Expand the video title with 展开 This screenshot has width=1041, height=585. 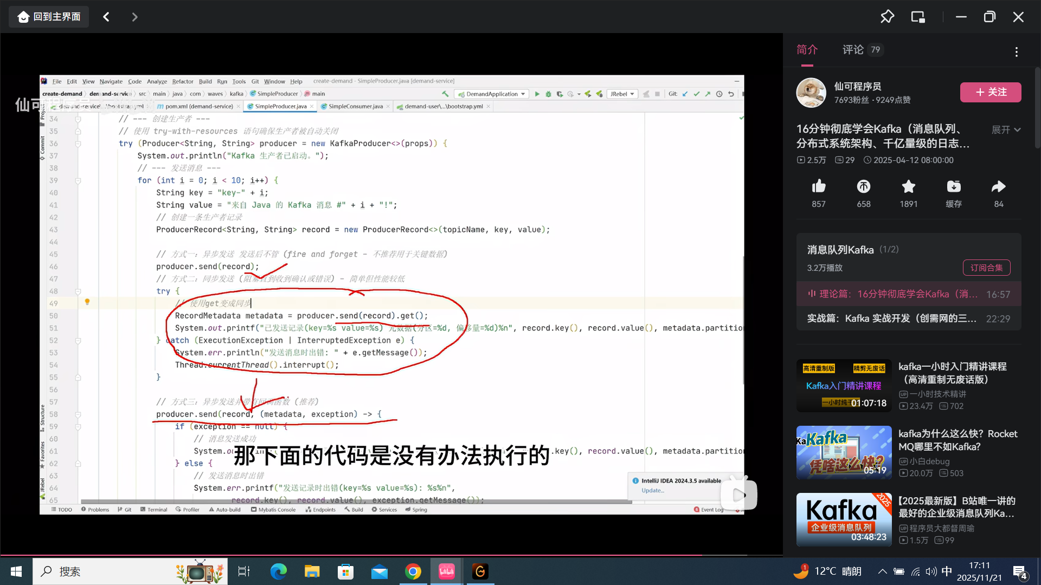[x=1006, y=130]
